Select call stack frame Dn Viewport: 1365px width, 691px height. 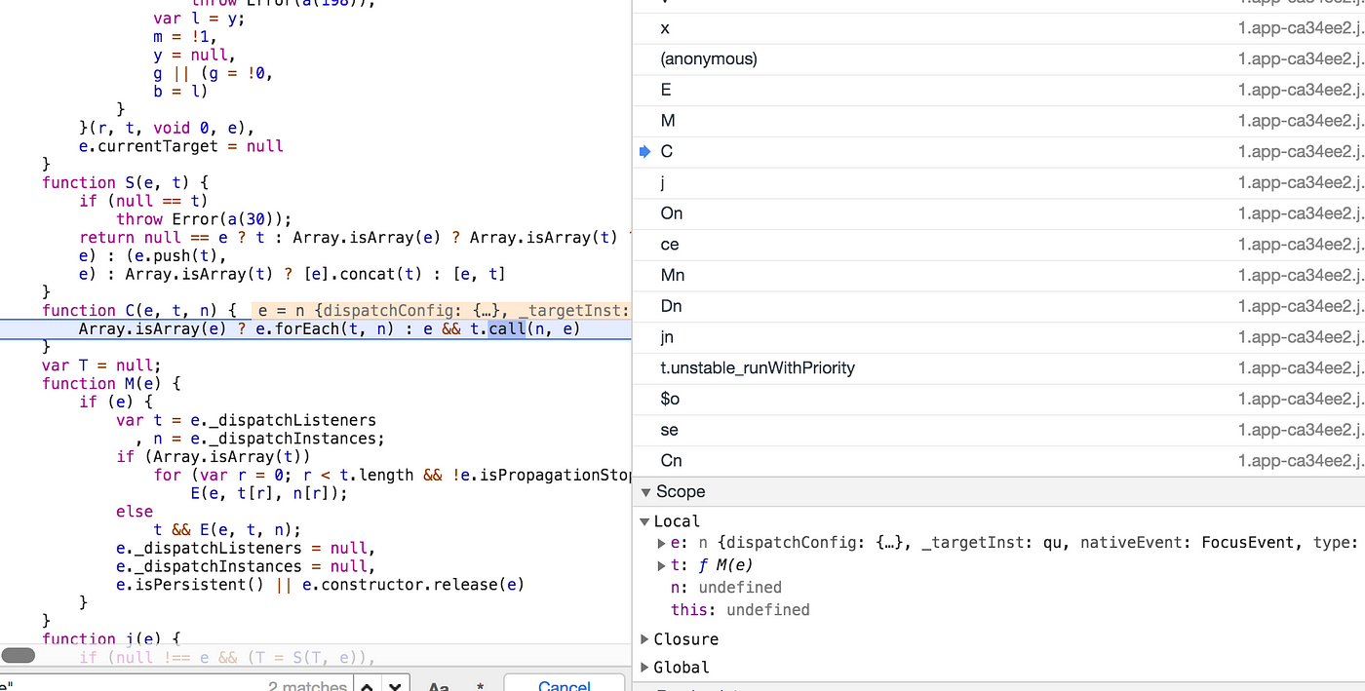pos(998,306)
